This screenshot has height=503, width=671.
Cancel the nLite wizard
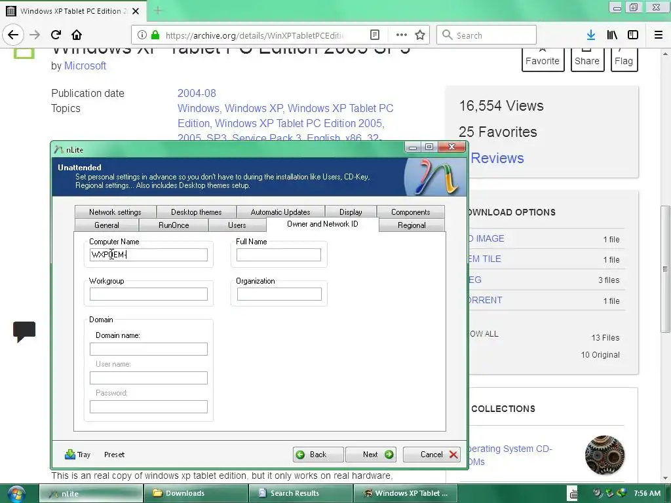(x=432, y=455)
